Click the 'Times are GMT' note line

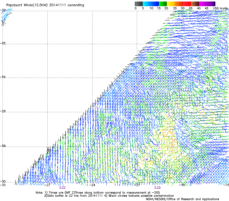98,193
